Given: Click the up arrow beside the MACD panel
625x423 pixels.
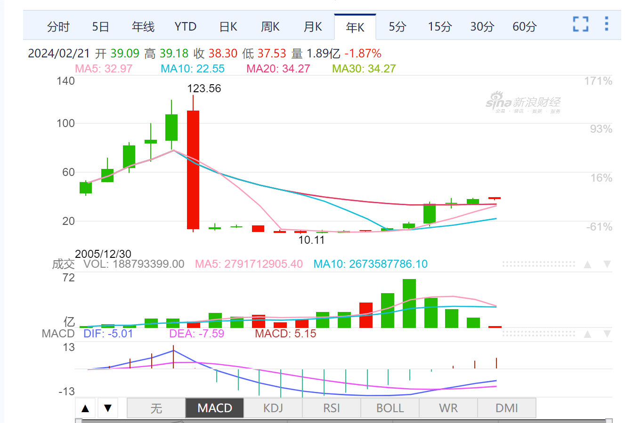Looking at the screenshot, I should (x=587, y=334).
